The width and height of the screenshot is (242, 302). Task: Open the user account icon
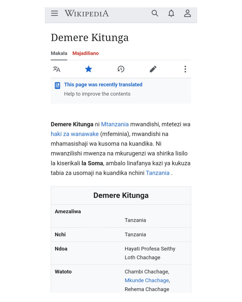click(x=187, y=13)
